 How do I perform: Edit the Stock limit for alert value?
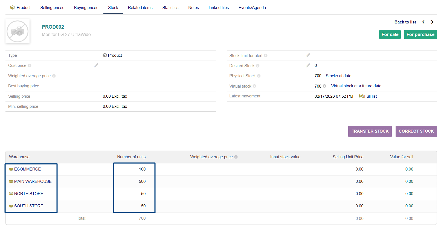[308, 55]
